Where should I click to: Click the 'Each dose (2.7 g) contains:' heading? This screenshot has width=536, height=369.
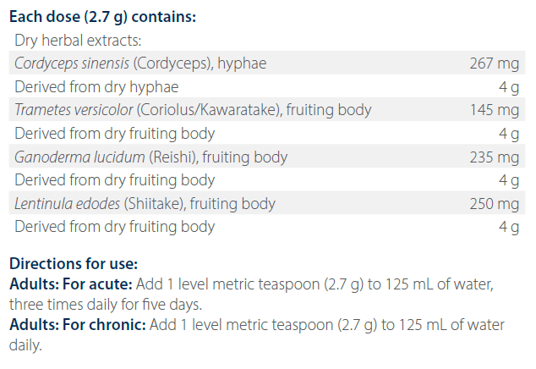(102, 16)
